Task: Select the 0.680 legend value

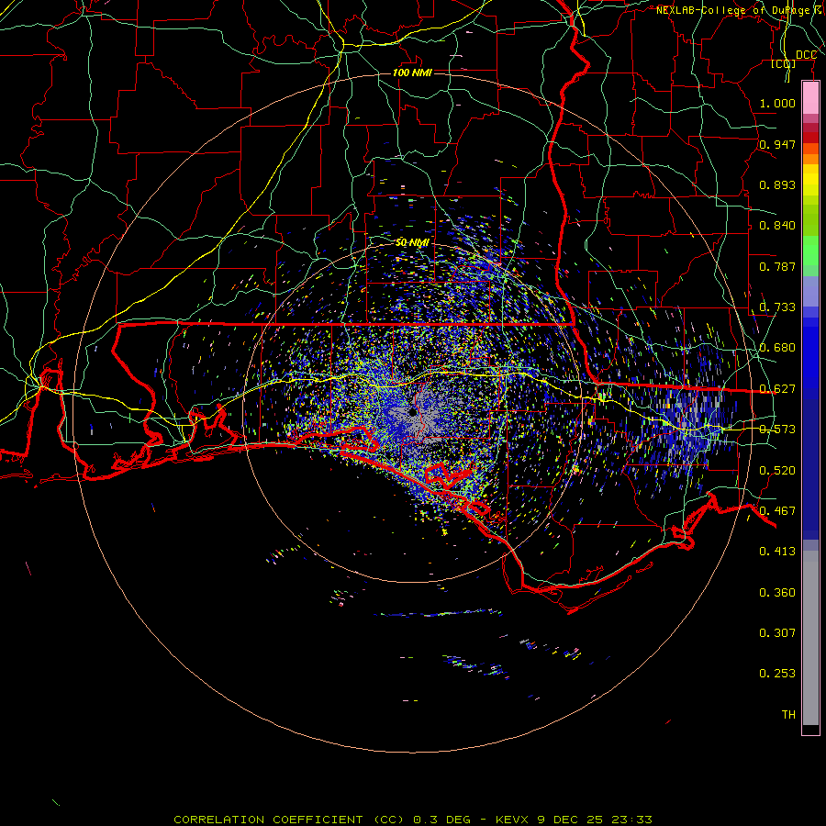Action: 777,348
